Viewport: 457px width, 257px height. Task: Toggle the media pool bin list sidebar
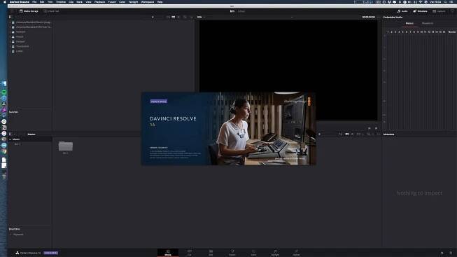[10, 134]
